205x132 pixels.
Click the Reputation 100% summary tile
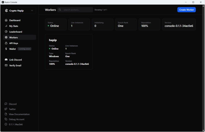click(x=149, y=25)
